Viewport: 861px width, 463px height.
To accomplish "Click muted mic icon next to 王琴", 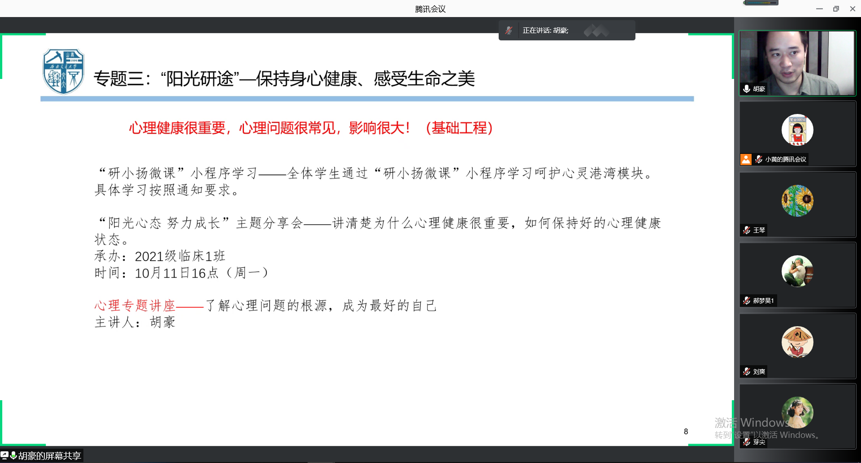I will click(747, 230).
